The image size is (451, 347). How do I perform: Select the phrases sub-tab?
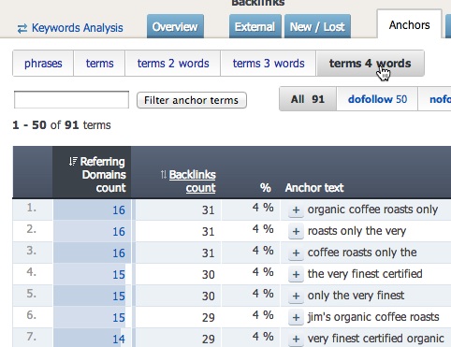(43, 64)
